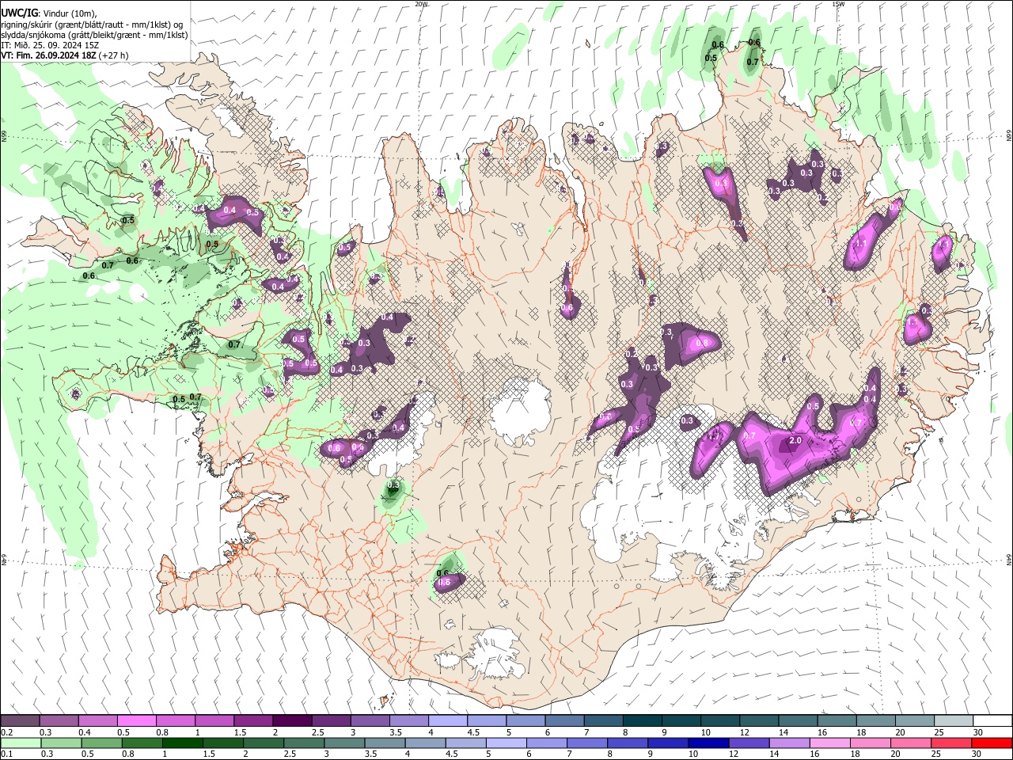Pick the violet rain legend swatch starting at 14
The image size is (1013, 760).
coord(788,743)
